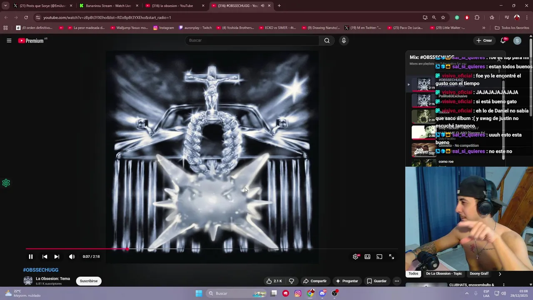The width and height of the screenshot is (533, 300).
Task: Click the Preguntar button
Action: click(347, 281)
